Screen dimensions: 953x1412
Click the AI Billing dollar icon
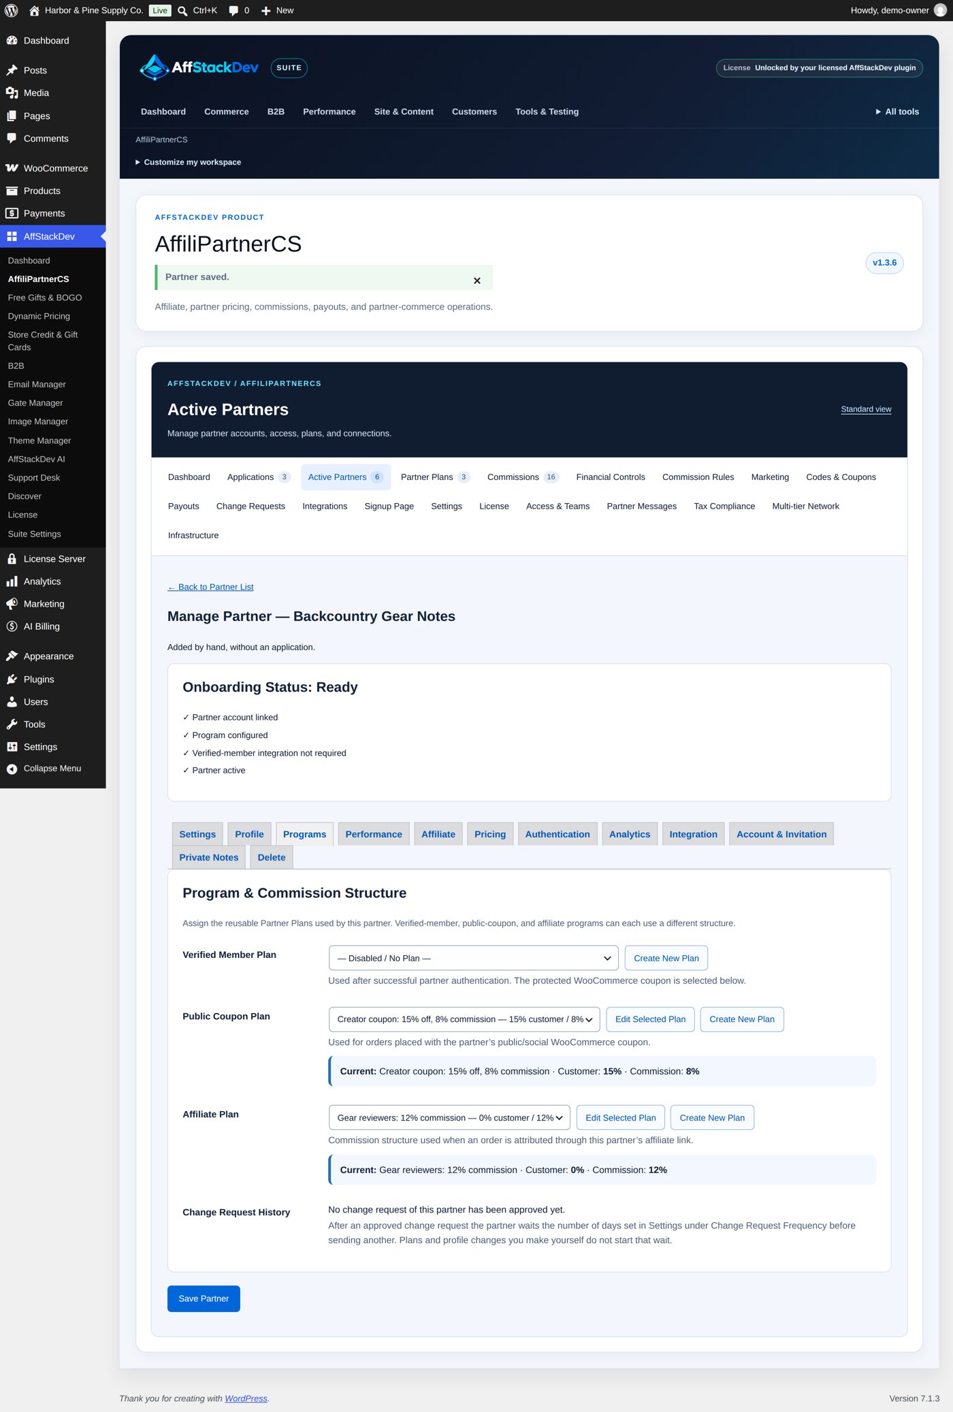pyautogui.click(x=12, y=626)
